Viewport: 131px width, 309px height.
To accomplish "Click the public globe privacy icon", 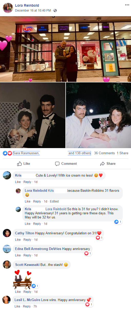I will 55,11.
